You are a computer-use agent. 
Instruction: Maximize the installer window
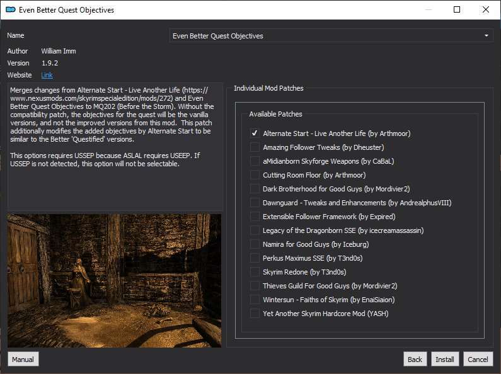457,9
